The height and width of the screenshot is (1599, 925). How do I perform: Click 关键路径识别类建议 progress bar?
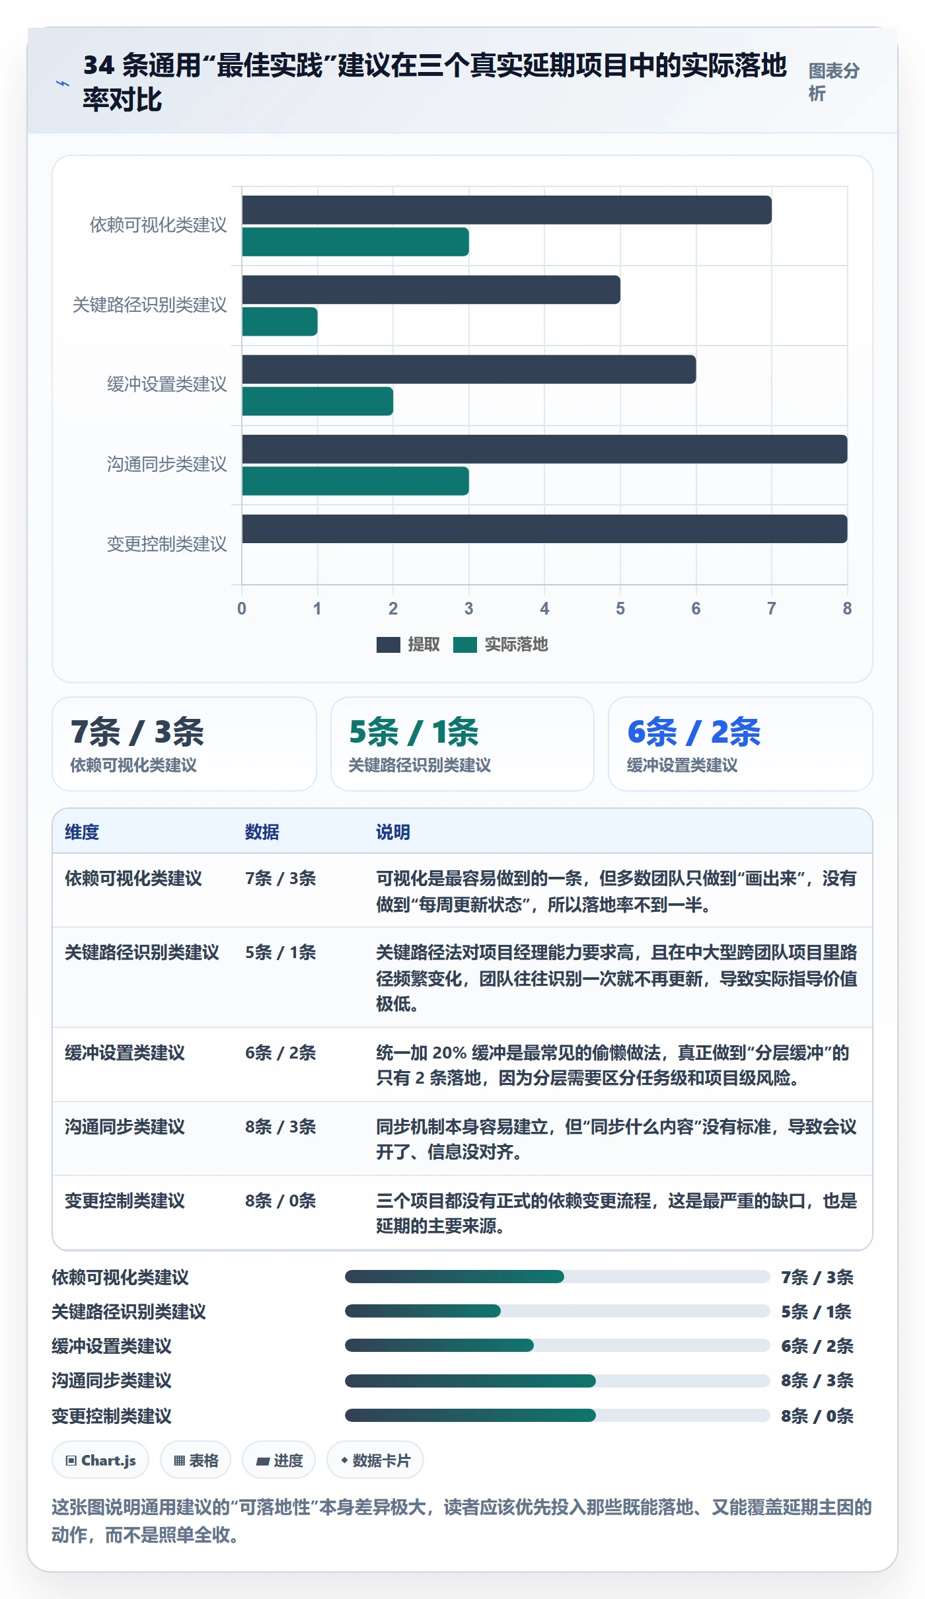click(x=558, y=1311)
